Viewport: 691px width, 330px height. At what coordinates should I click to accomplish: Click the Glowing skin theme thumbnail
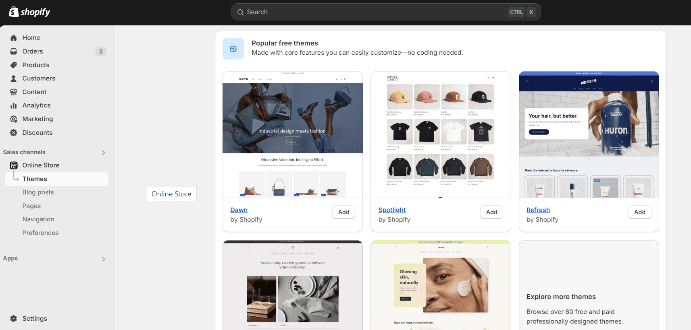coord(441,285)
